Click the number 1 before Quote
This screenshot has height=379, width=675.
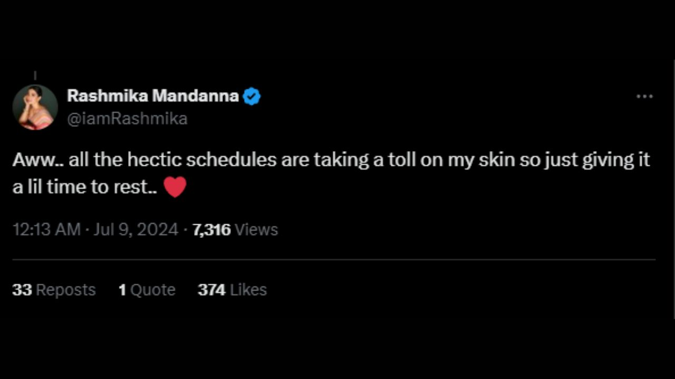122,290
